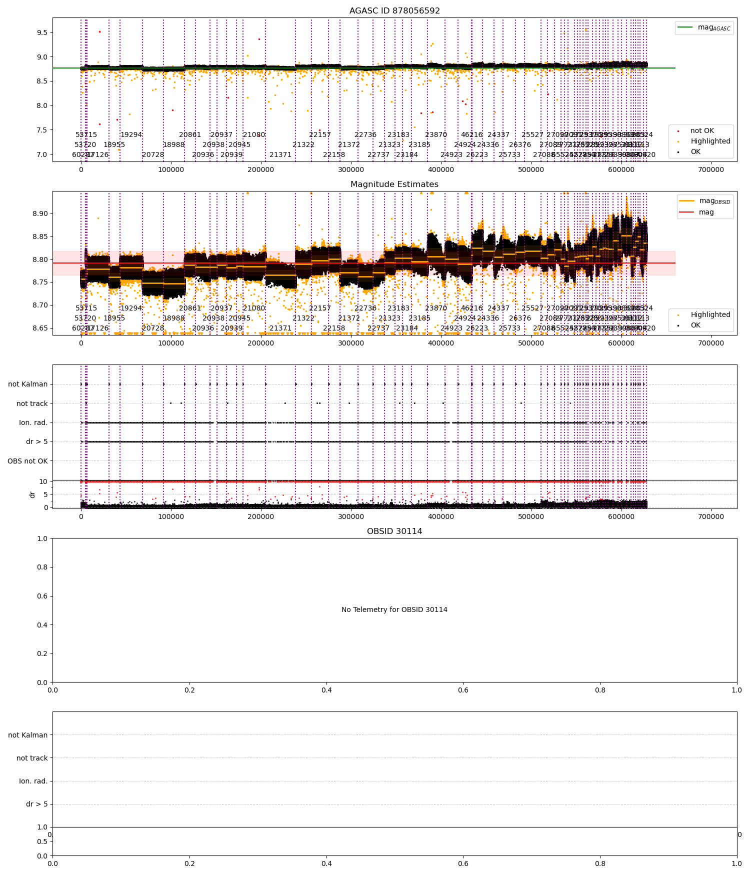Select the 300000 x-tick under the dr plot

point(351,517)
